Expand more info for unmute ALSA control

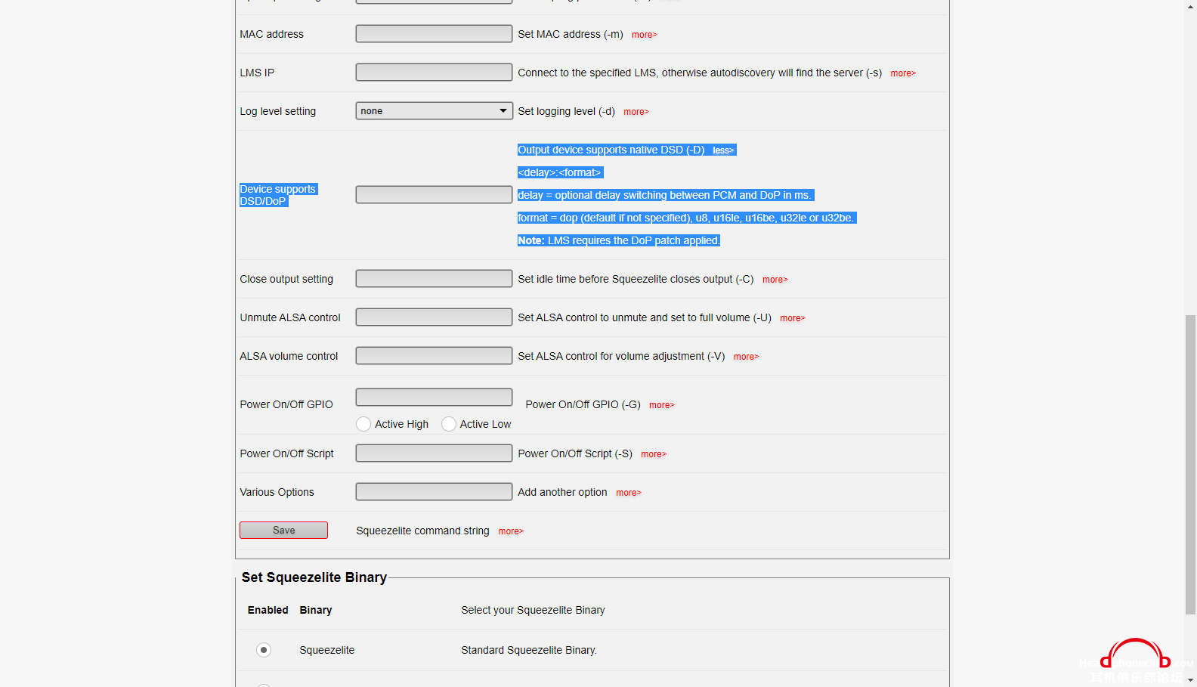click(792, 318)
